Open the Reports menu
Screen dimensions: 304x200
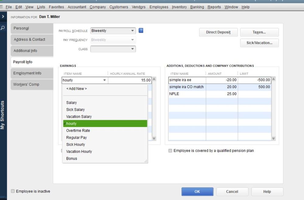(x=214, y=7)
